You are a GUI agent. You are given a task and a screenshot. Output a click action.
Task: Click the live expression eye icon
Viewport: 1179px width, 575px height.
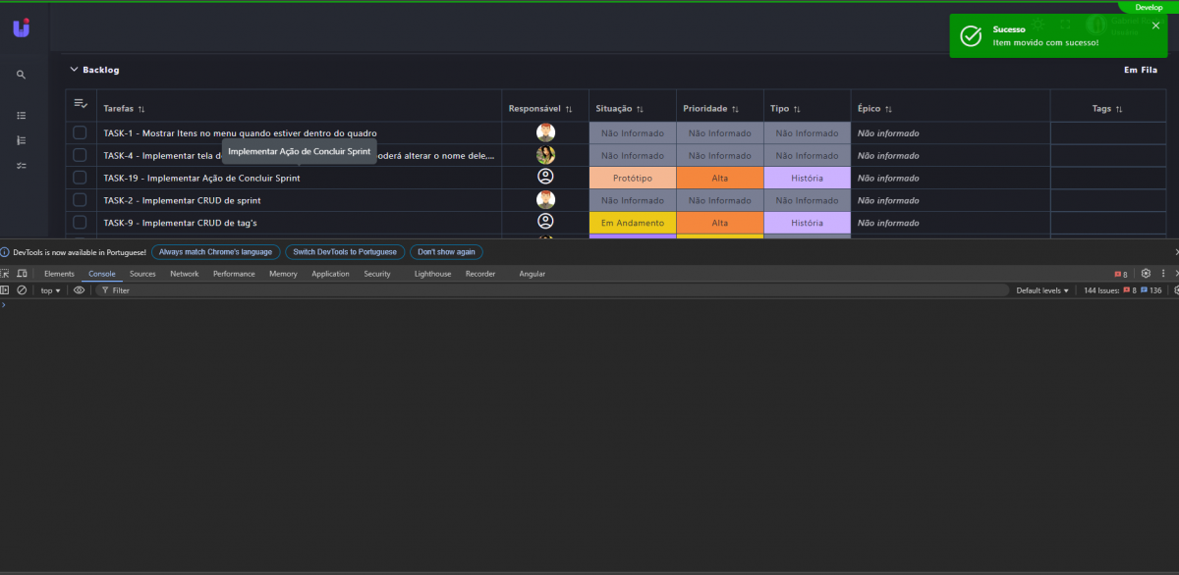pos(80,290)
